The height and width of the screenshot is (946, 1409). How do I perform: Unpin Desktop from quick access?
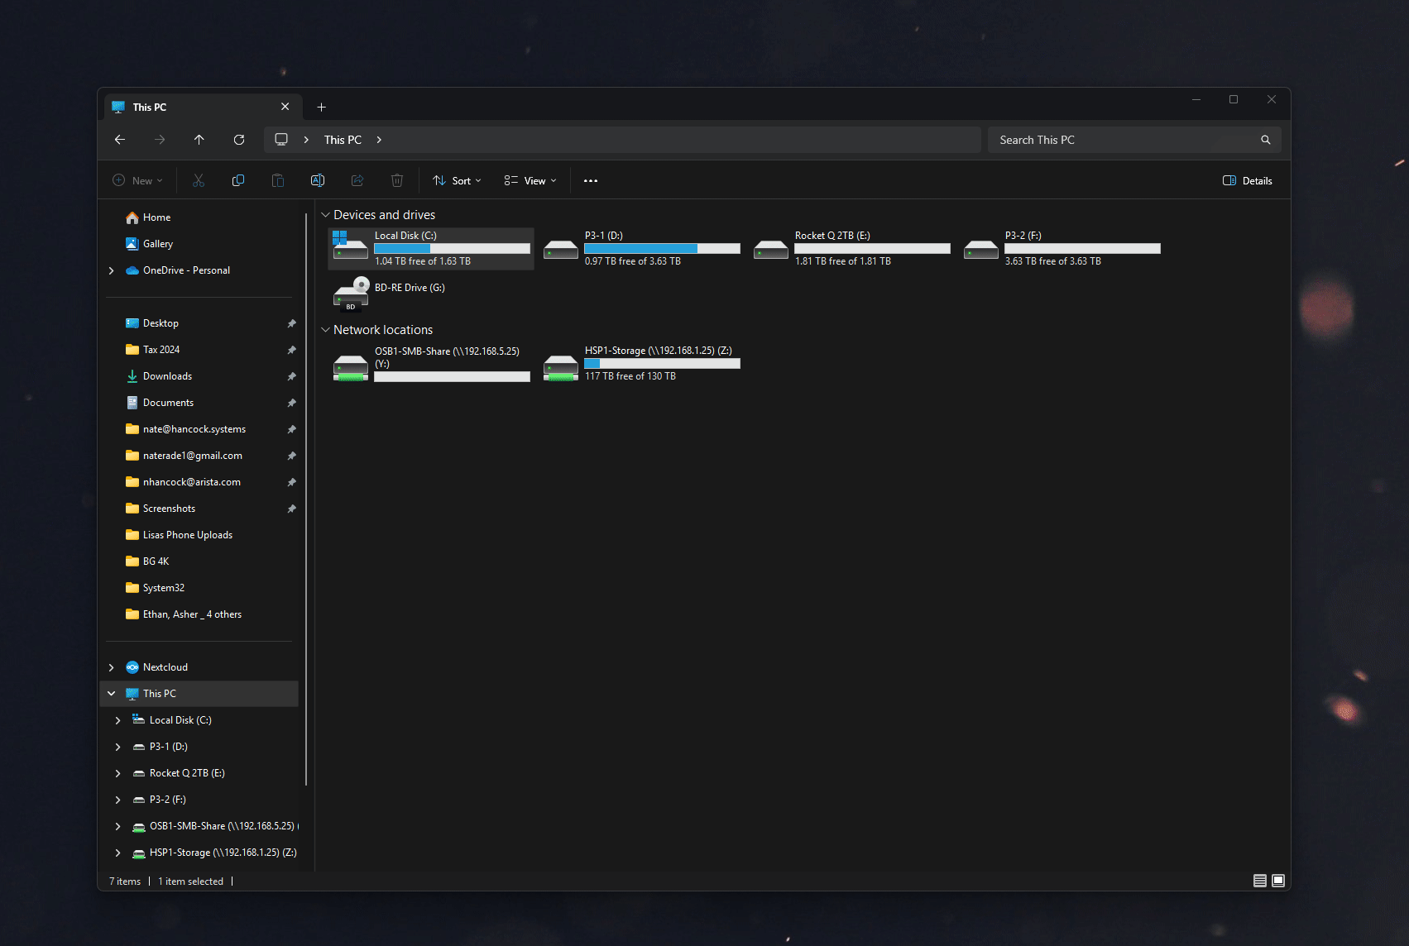291,323
